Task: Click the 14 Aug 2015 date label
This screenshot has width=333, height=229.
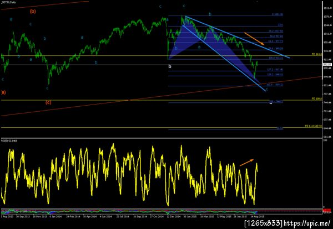Action: pos(257,217)
